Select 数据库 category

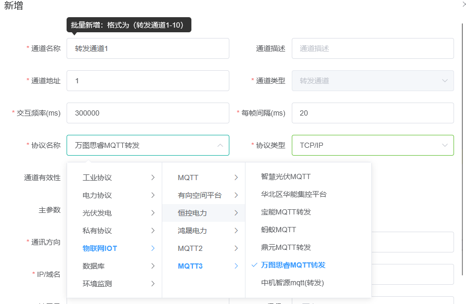click(94, 266)
